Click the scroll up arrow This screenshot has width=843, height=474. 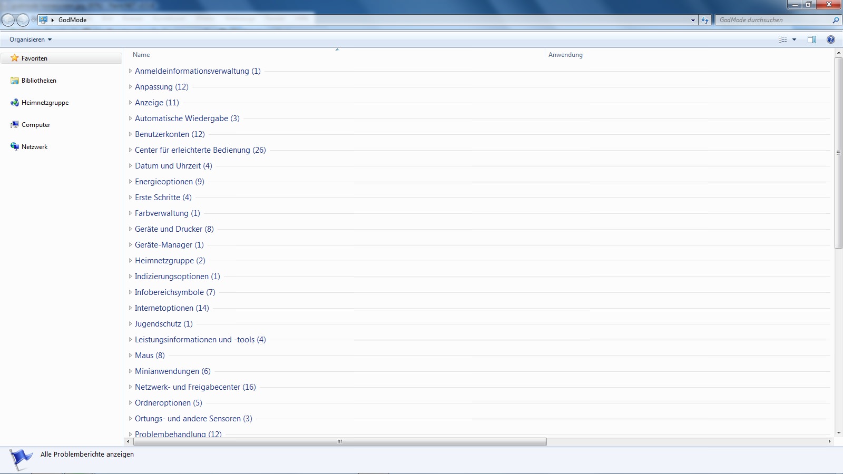click(x=838, y=53)
